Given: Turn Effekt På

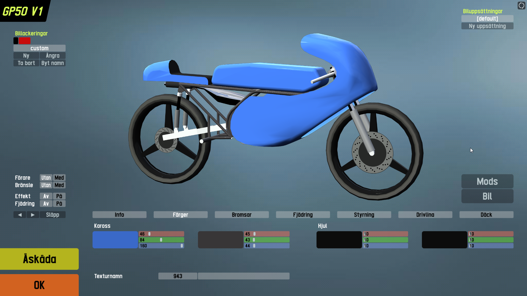Looking at the screenshot, I should 59,196.
